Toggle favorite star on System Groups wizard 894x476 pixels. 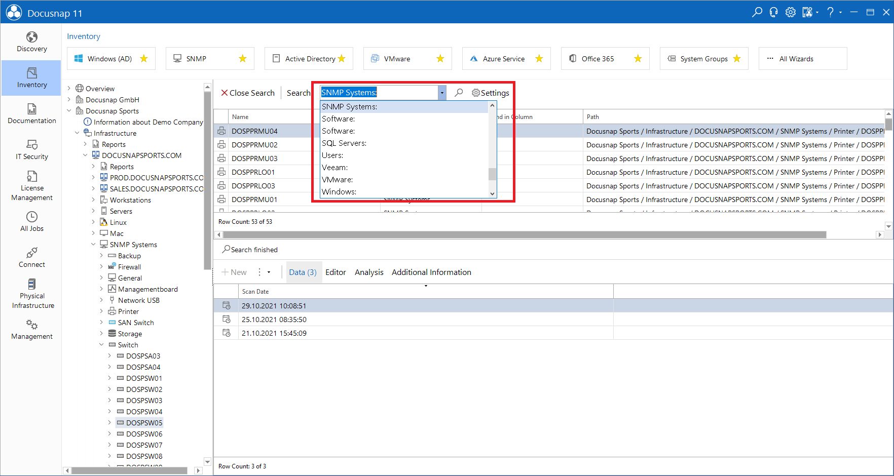point(737,59)
